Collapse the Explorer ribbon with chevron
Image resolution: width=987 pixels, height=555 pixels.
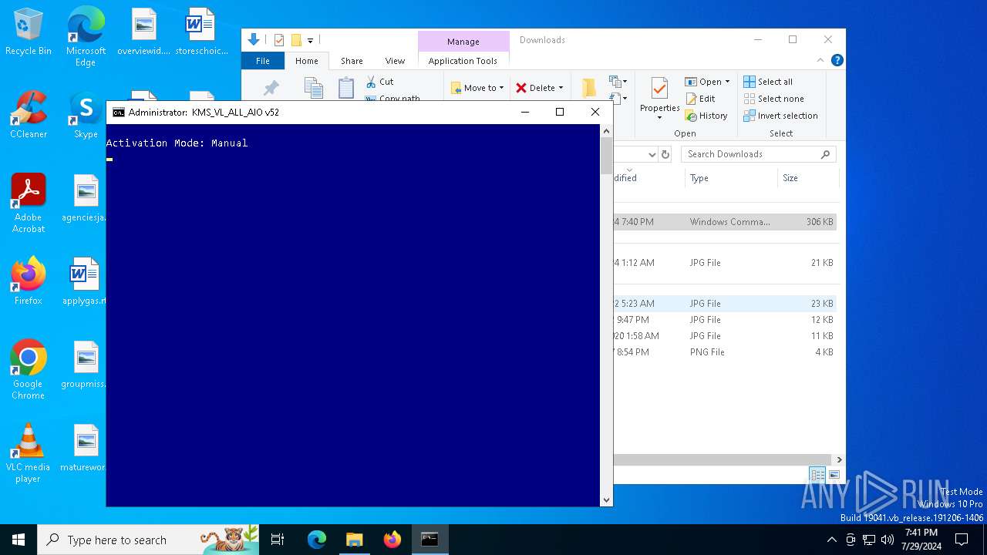tap(820, 60)
